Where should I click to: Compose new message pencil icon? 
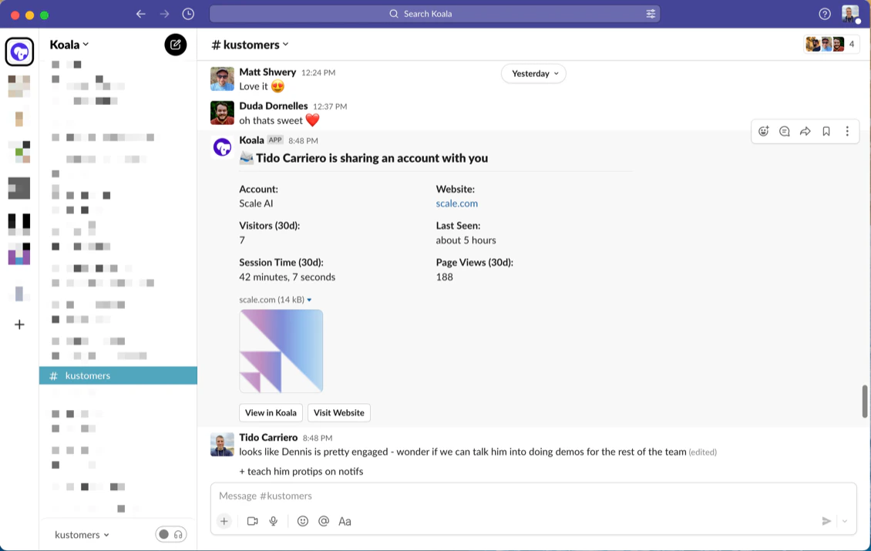(176, 45)
